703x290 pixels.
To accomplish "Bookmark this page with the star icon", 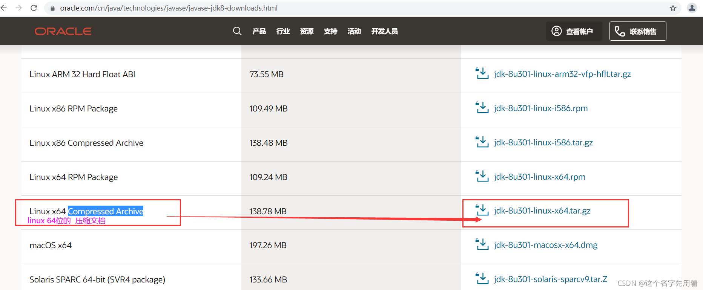I will (673, 8).
